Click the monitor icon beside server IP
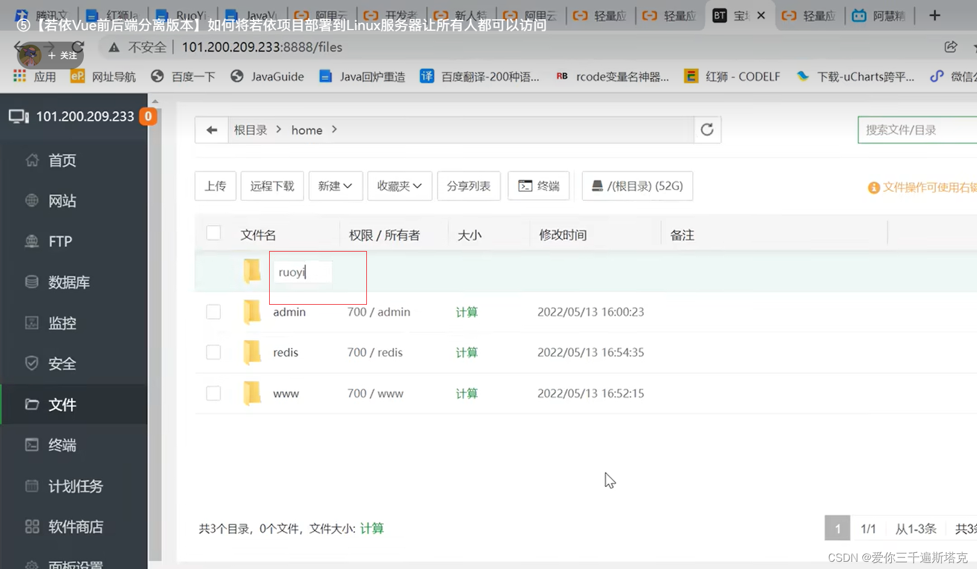Screen dimensions: 977x569 click(x=19, y=116)
